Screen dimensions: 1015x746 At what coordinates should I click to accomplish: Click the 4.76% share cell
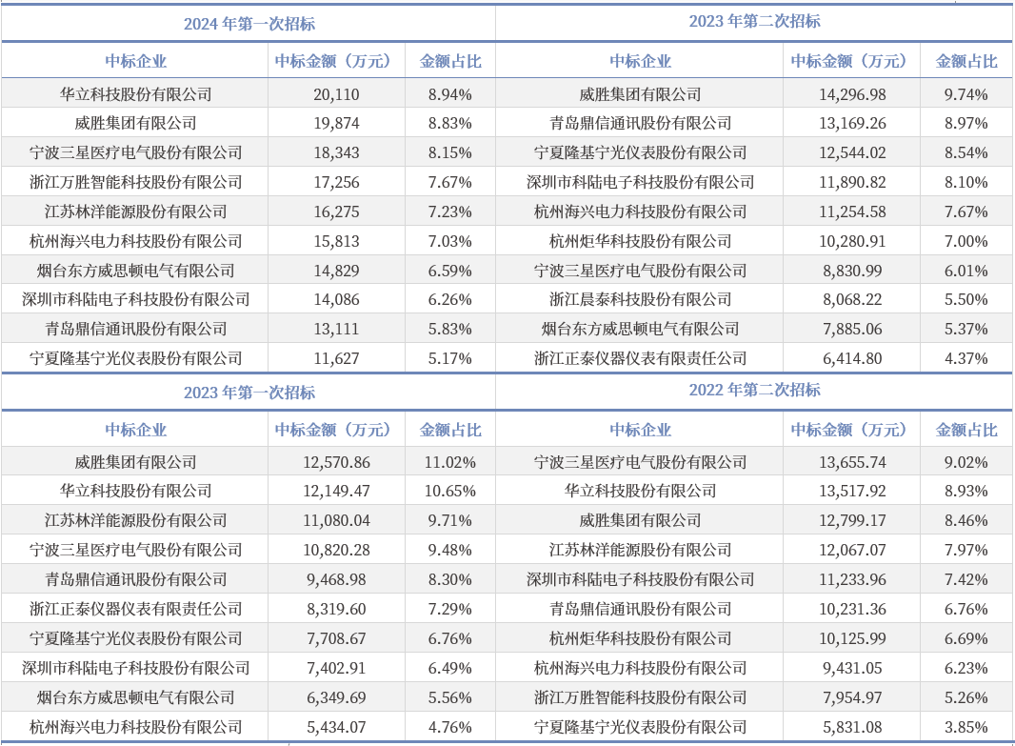pos(449,727)
